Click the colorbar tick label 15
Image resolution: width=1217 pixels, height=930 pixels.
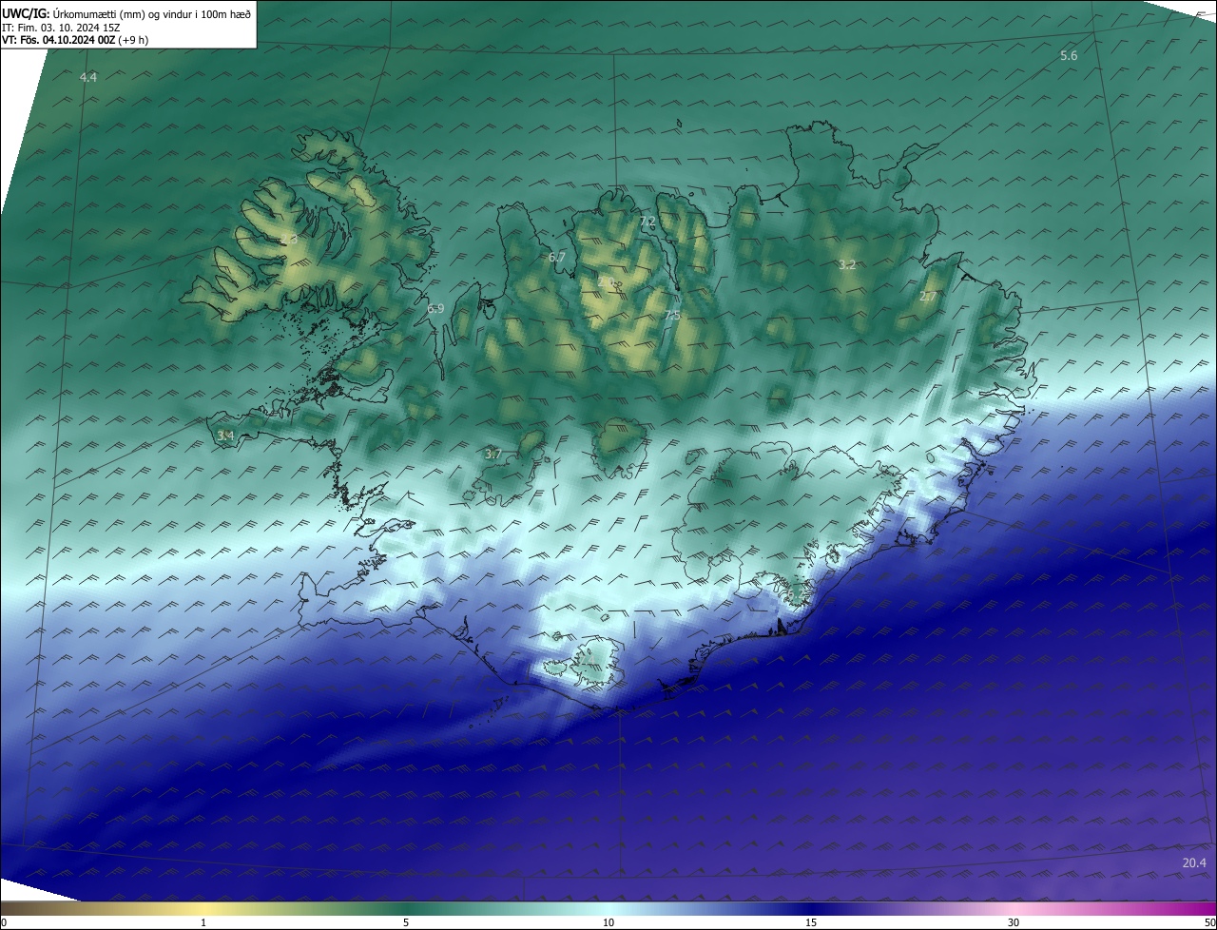pos(811,922)
